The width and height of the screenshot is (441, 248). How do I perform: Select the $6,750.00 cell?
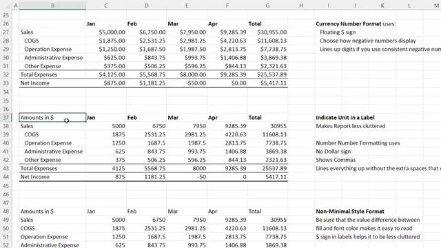click(147, 32)
